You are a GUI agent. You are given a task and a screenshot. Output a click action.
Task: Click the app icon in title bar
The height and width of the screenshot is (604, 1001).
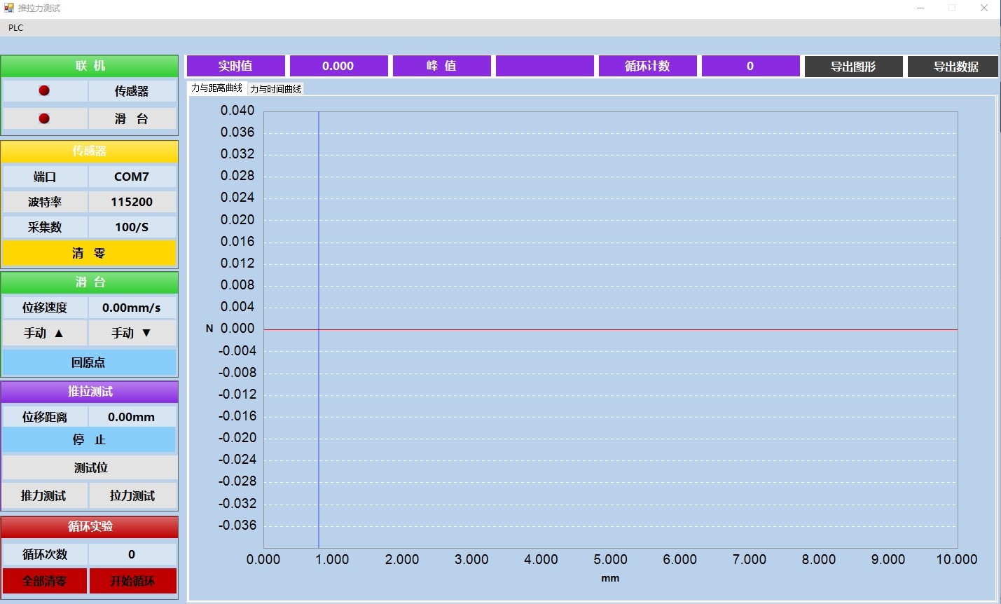coord(9,8)
